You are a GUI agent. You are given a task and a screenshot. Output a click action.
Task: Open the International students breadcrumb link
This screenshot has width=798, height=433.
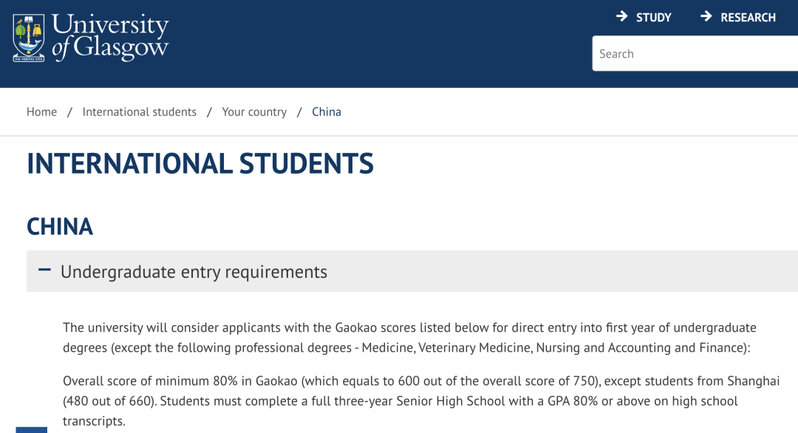click(x=140, y=112)
